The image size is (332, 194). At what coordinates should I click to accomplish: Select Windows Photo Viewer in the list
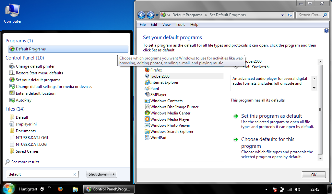click(168, 125)
